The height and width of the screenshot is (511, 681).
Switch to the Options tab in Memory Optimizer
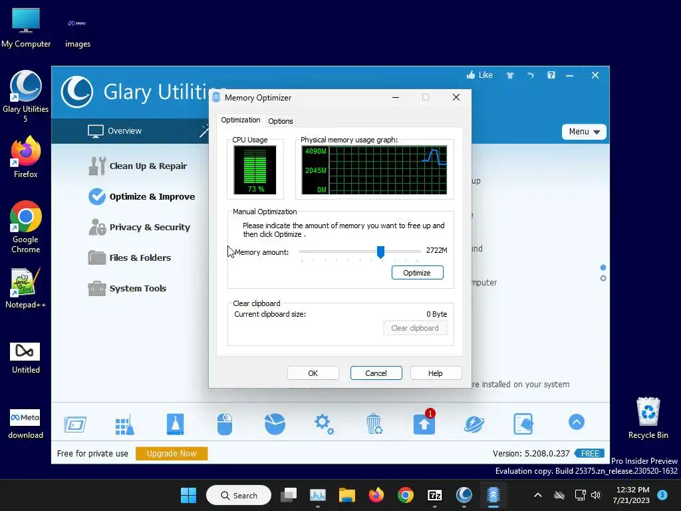click(280, 121)
